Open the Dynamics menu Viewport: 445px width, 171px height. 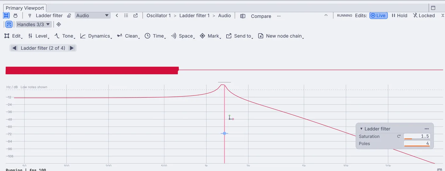click(x=96, y=36)
